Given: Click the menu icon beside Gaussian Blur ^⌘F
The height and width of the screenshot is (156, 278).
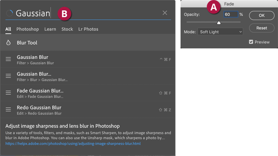Looking at the screenshot, I should coord(8,59).
